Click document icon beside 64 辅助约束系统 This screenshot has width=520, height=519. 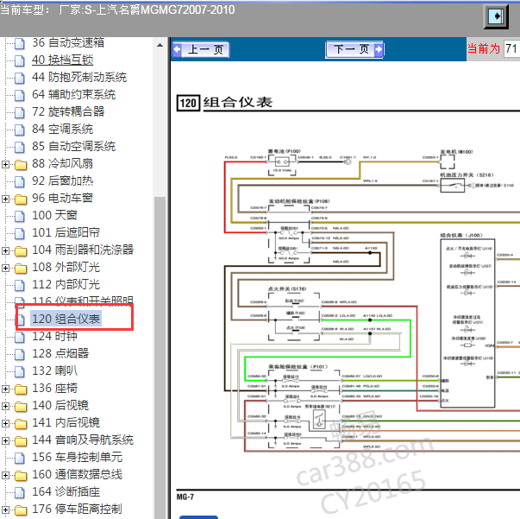(x=20, y=95)
